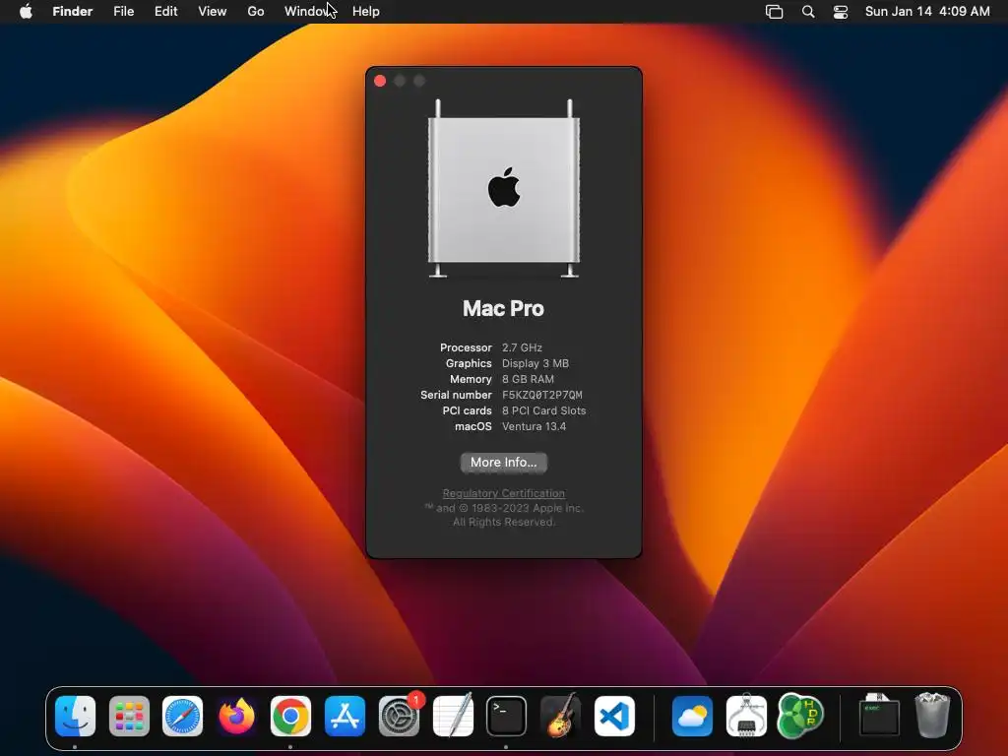Screen dimensions: 1008x756
Task: Click the serial number F5KZQ0T2P7QM
Action: click(x=542, y=395)
